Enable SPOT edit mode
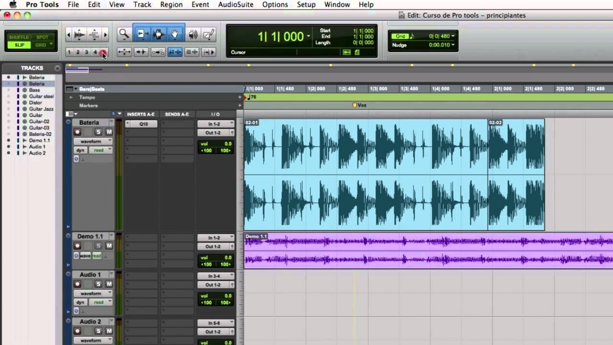The image size is (613, 345). pyautogui.click(x=43, y=37)
